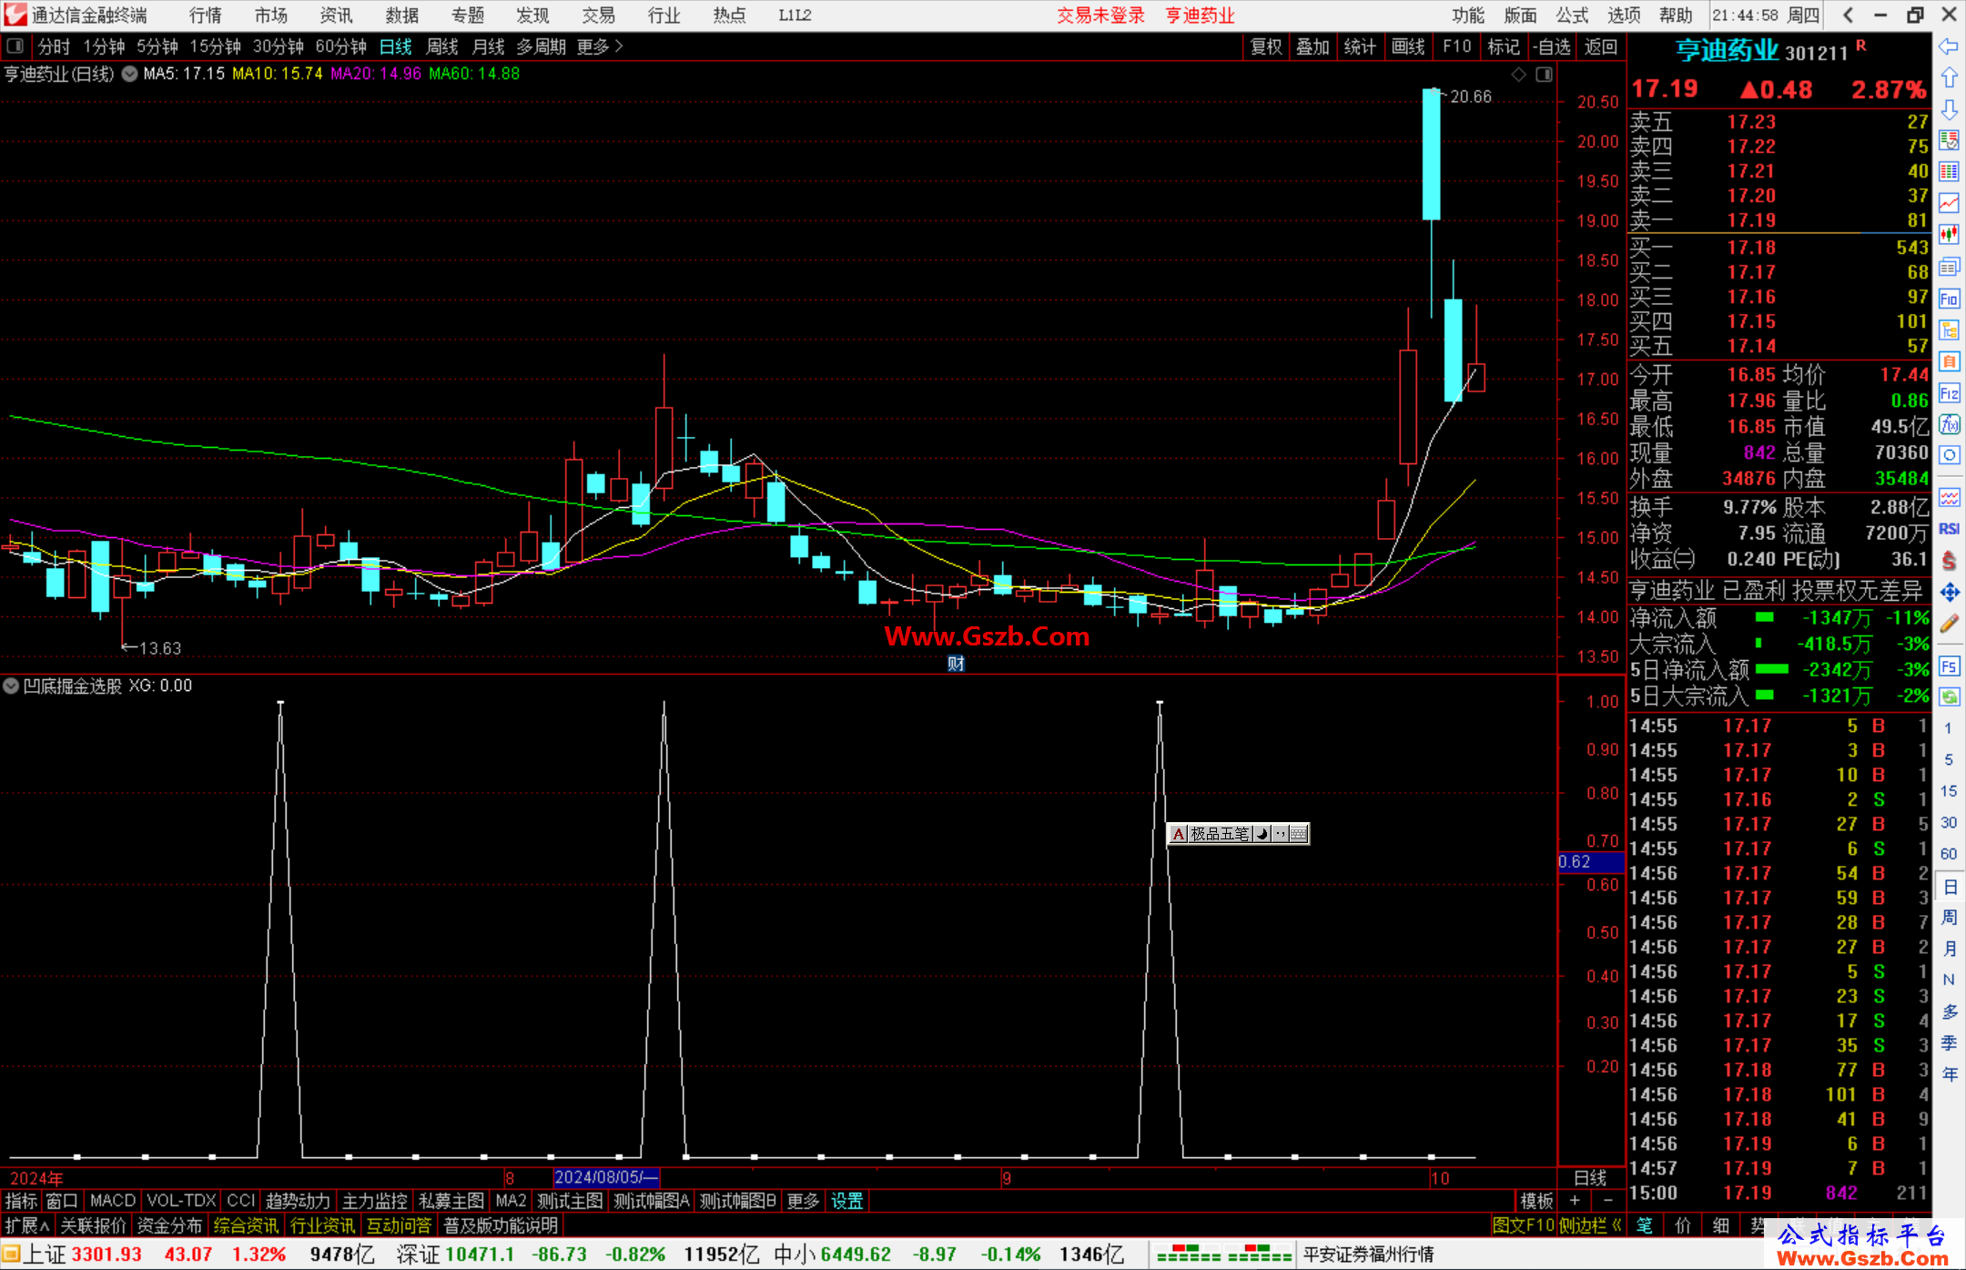Viewport: 1966px width, 1270px height.
Task: Click the back arrow icon in right sidebar
Action: coord(1949,46)
